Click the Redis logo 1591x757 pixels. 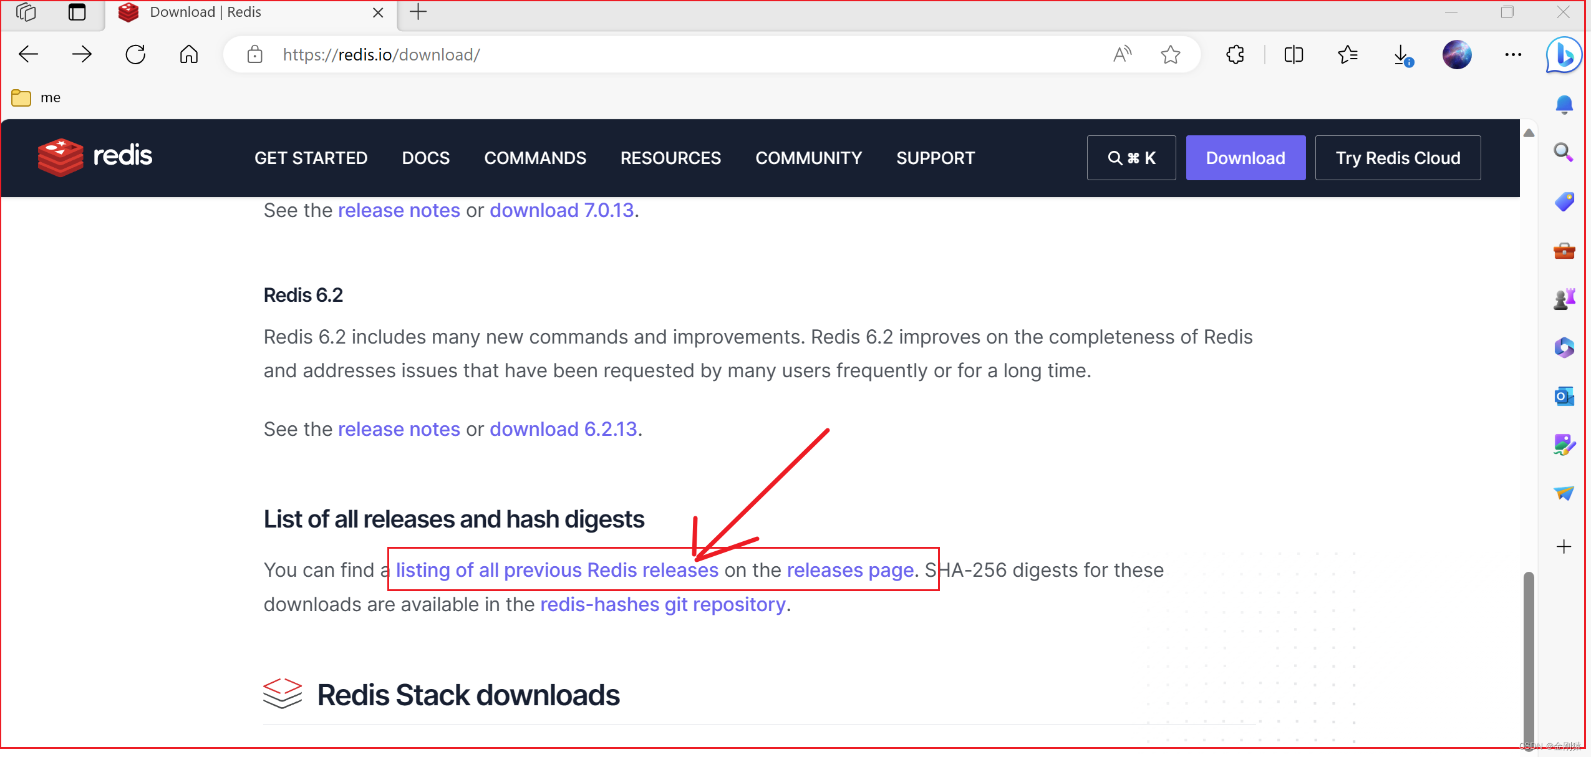click(x=95, y=157)
